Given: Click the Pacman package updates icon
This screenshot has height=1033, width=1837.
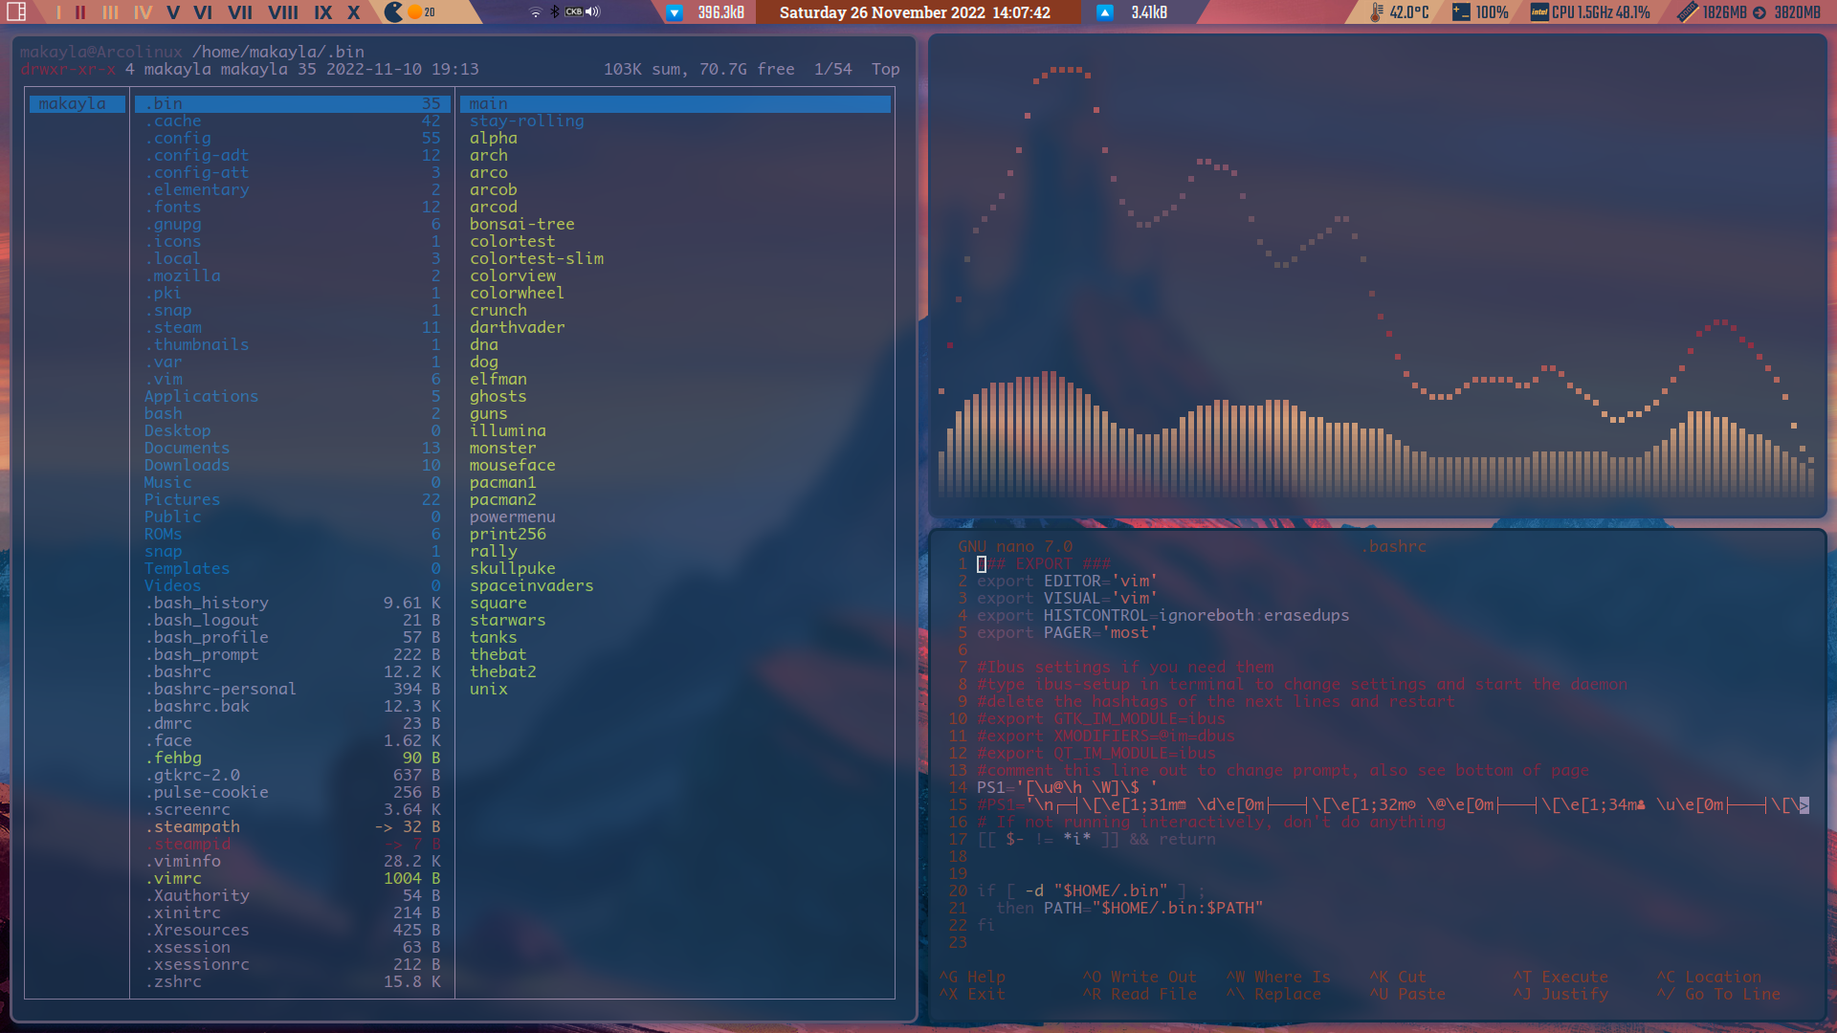Looking at the screenshot, I should tap(394, 12).
